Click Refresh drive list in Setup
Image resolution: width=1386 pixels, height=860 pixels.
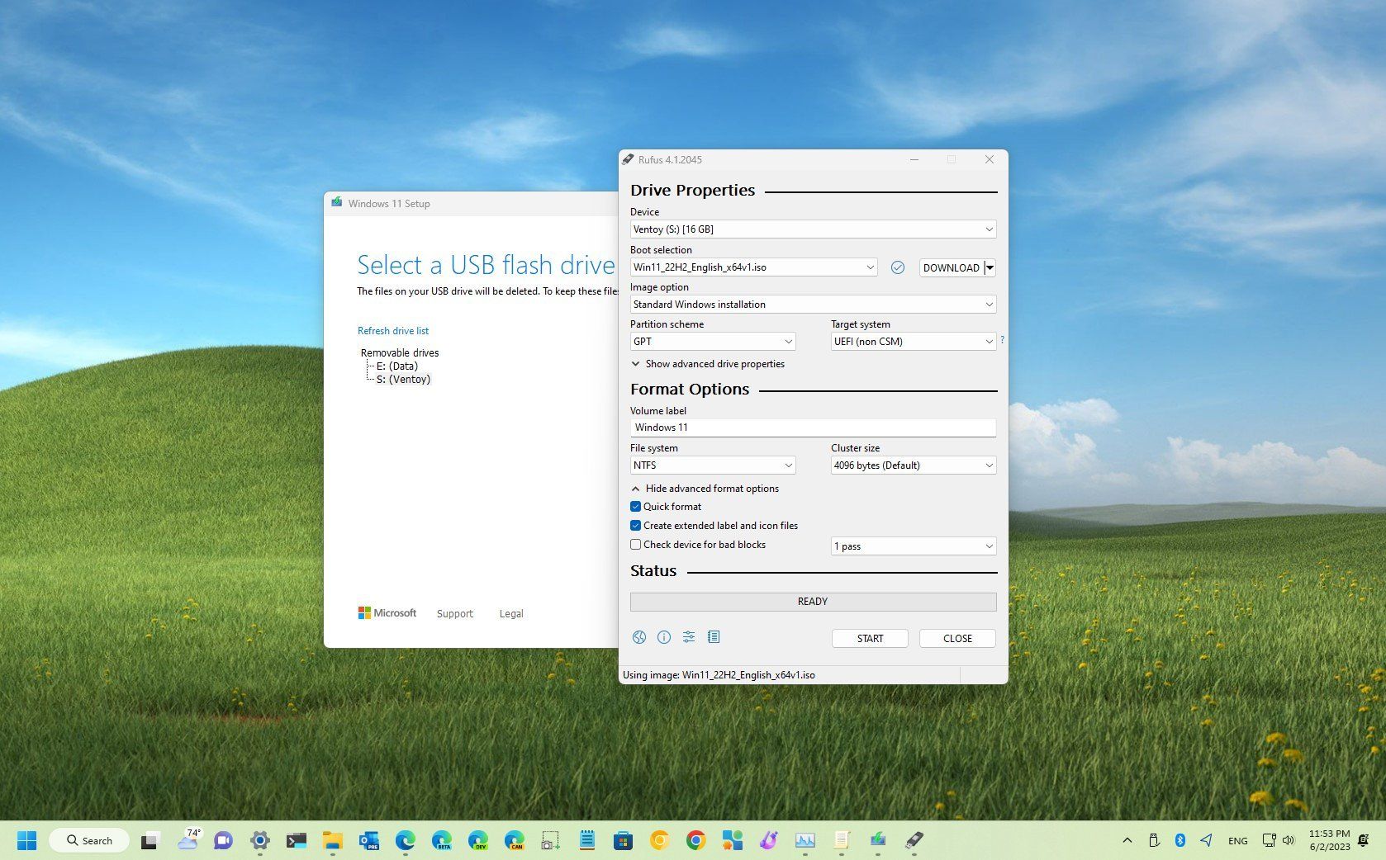393,331
